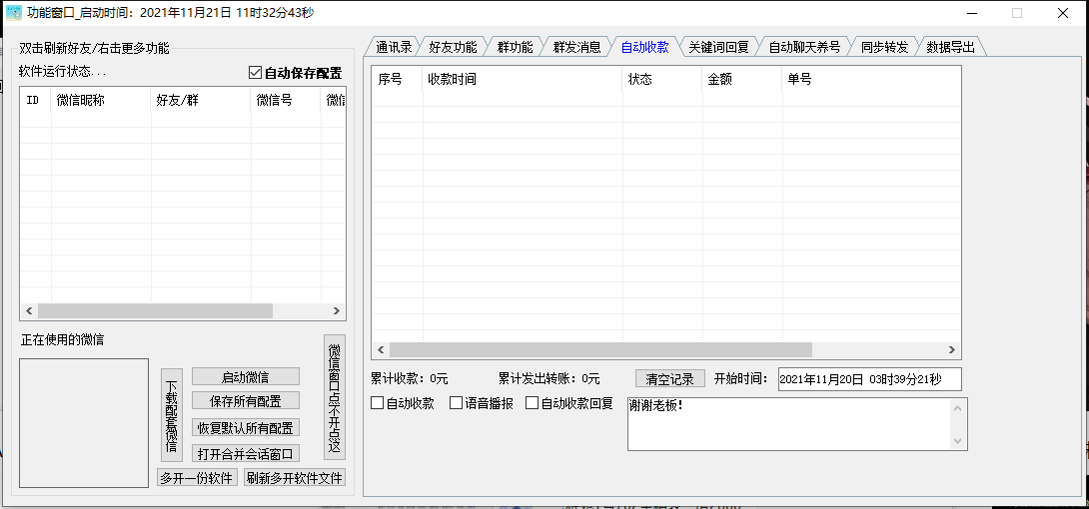Click the ID column header

(35, 101)
